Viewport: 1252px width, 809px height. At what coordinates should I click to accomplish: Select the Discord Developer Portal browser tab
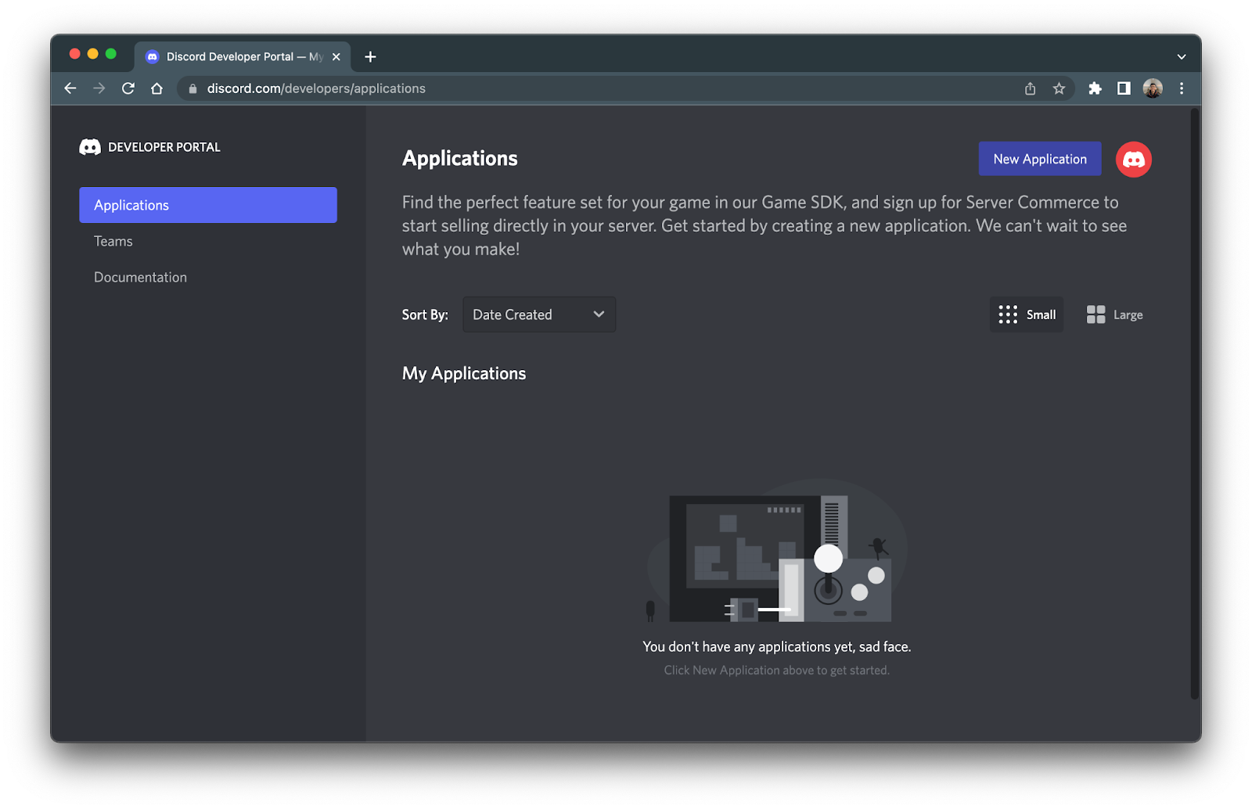click(x=243, y=56)
